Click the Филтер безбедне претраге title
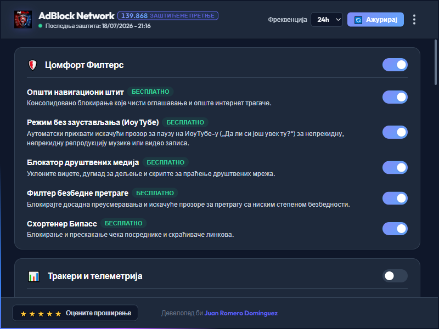439x329 pixels. (77, 194)
